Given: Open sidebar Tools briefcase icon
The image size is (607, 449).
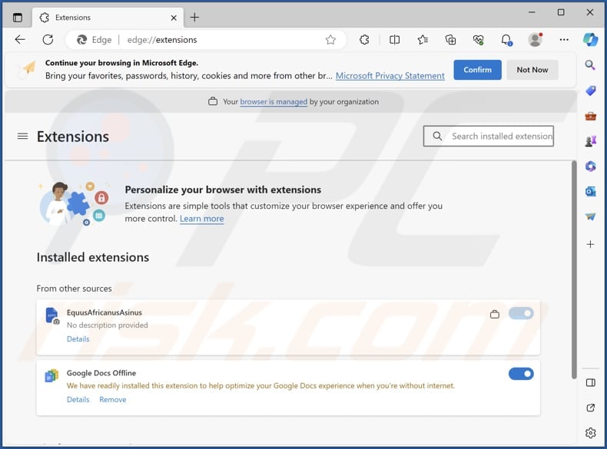Looking at the screenshot, I should pos(590,116).
